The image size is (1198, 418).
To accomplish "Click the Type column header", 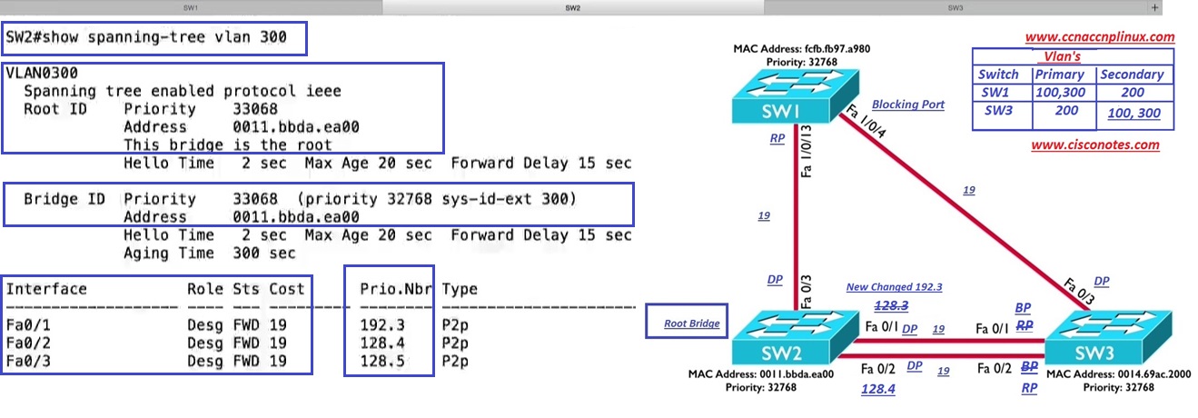I will (x=459, y=289).
